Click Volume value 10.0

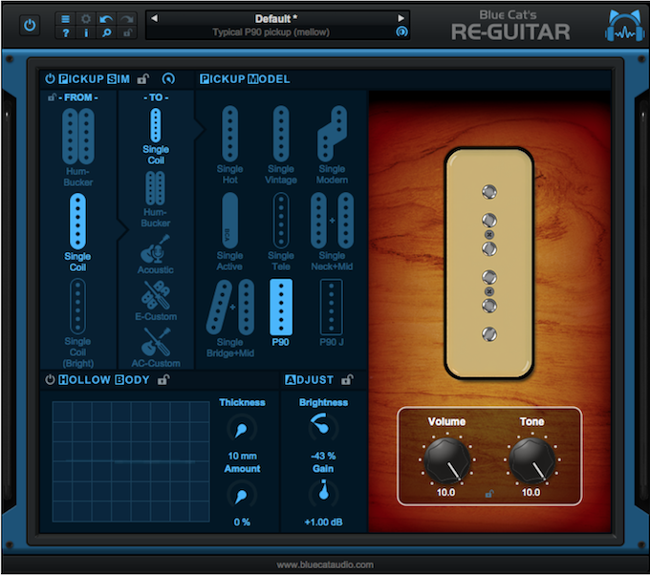tap(445, 493)
